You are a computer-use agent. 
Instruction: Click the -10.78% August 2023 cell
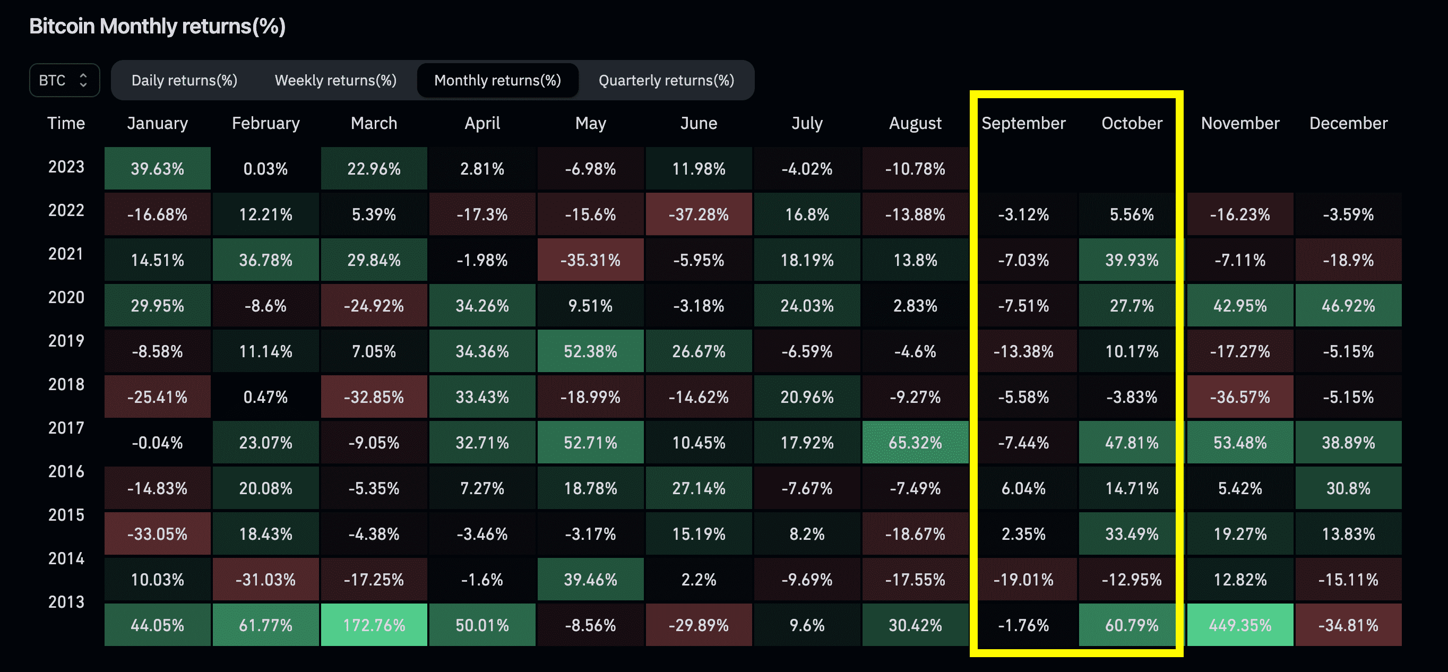pyautogui.click(x=915, y=169)
